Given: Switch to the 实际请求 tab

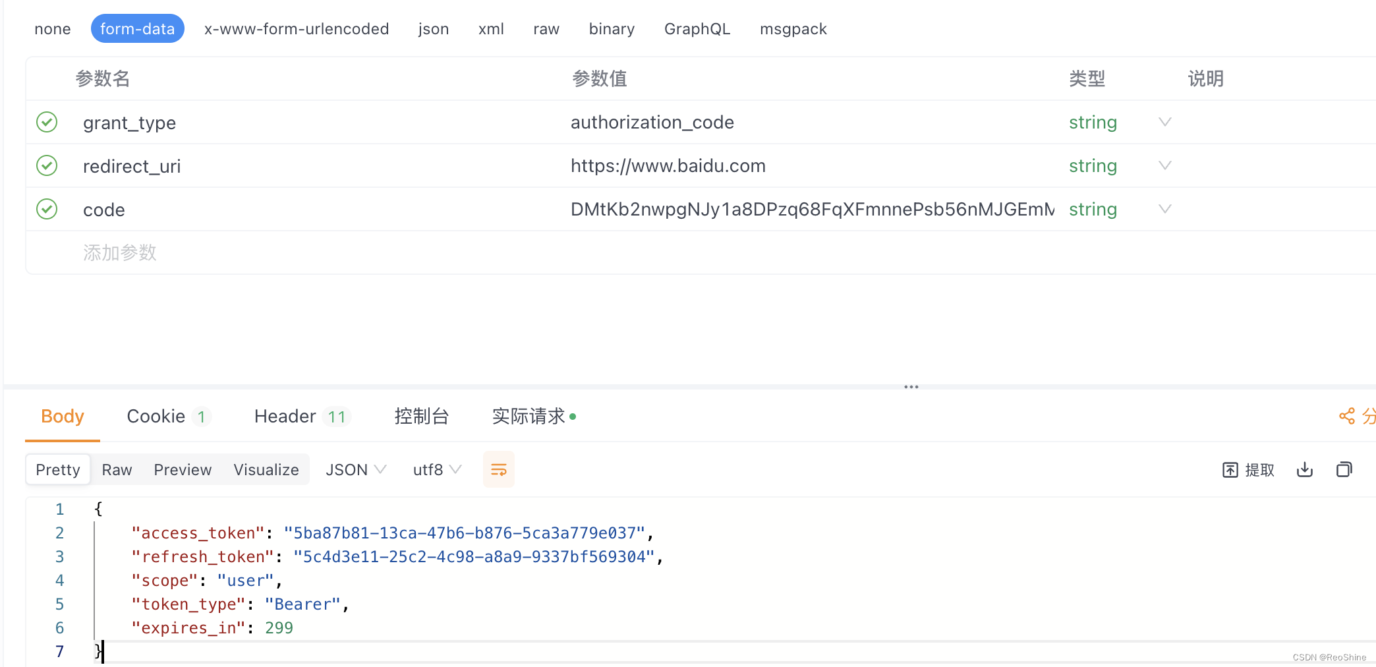Looking at the screenshot, I should (x=527, y=416).
